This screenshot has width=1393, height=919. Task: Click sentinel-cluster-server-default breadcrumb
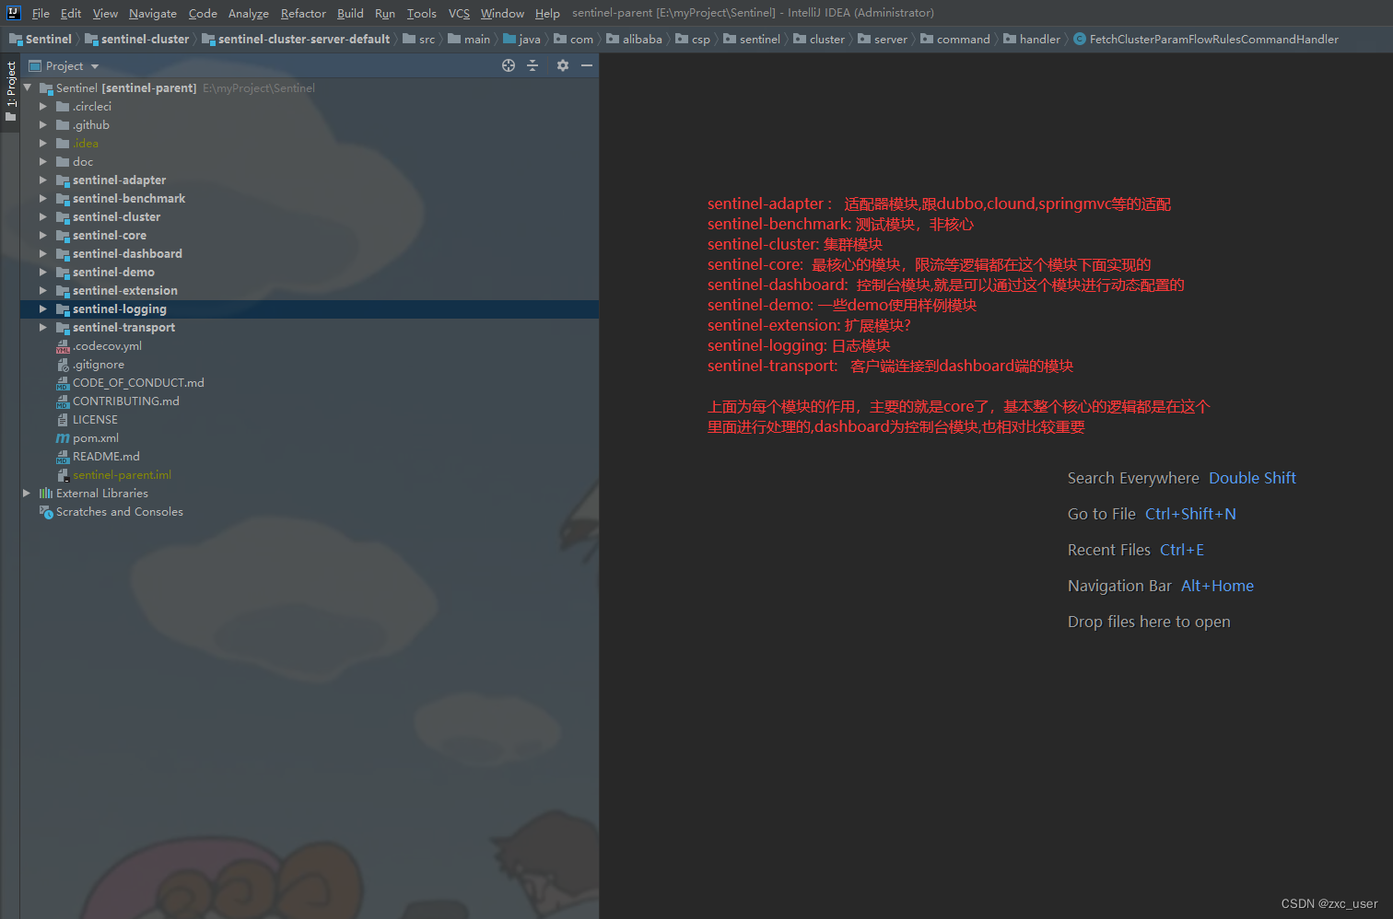pyautogui.click(x=296, y=39)
